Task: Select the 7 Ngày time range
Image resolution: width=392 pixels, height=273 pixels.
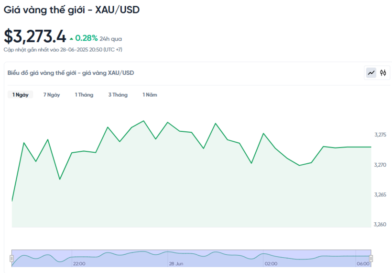Action: [52, 95]
